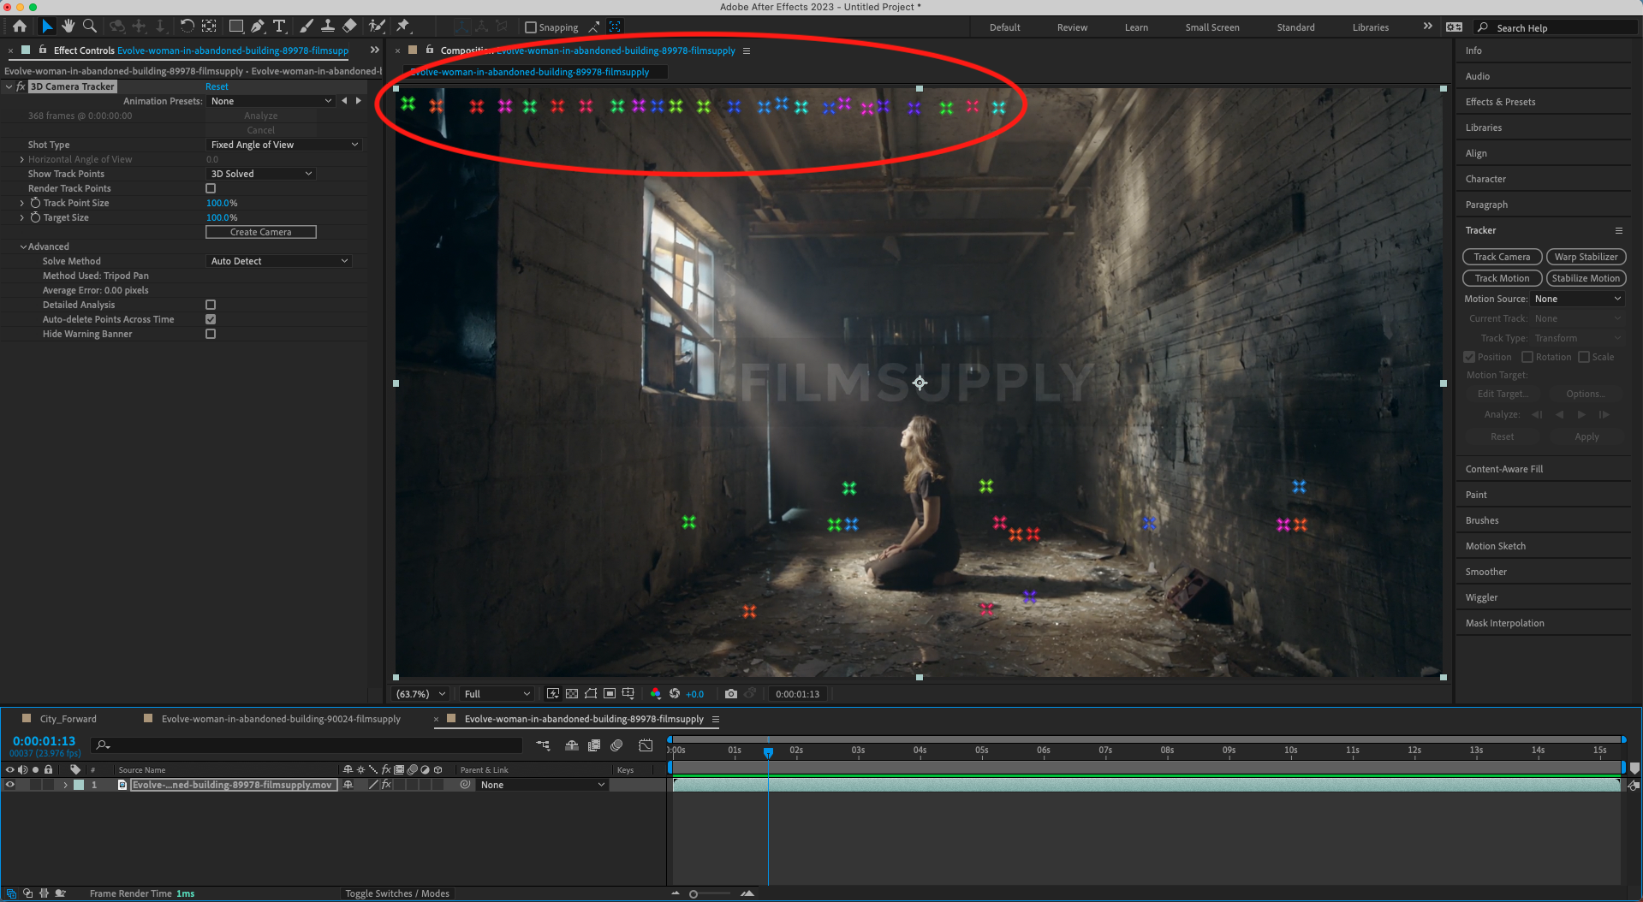Select the Type tool
This screenshot has height=902, width=1643.
(280, 26)
